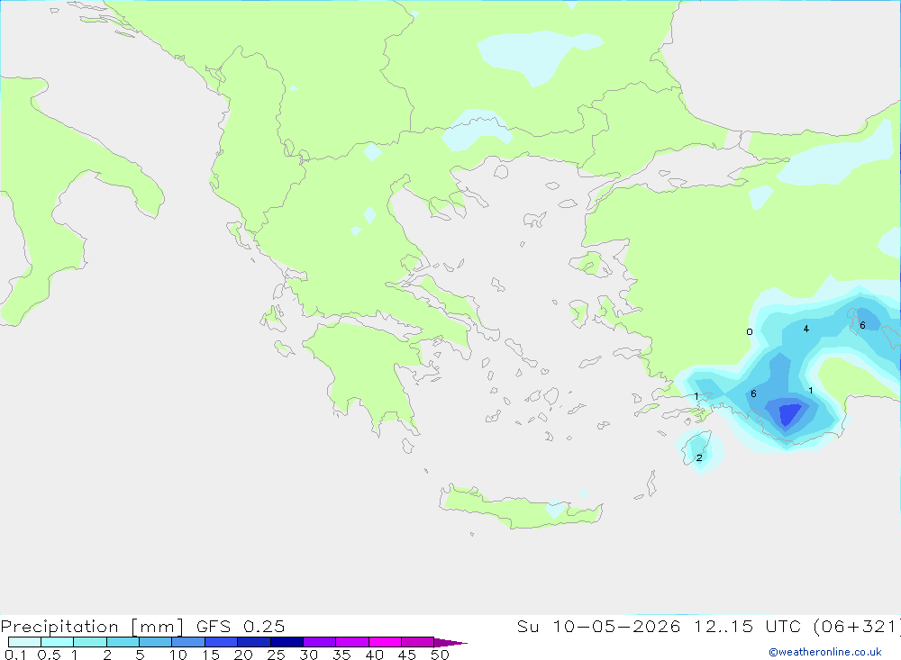The width and height of the screenshot is (901, 660).
Task: Click the island of Crete on the map
Action: tap(520, 508)
